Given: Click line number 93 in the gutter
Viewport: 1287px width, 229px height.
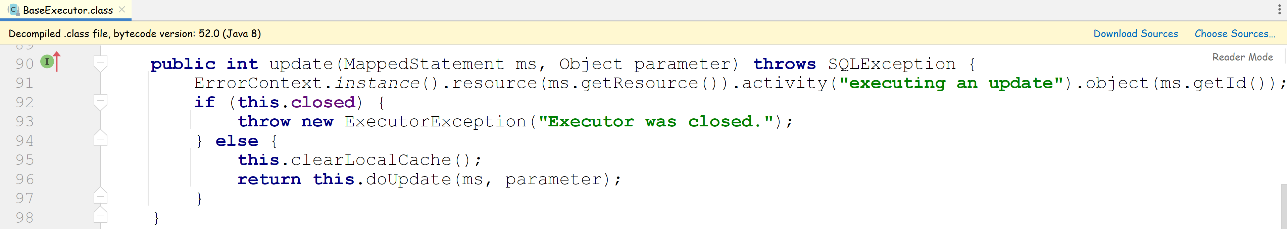Looking at the screenshot, I should coord(24,121).
